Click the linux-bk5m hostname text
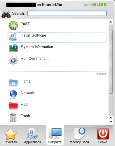115x146 pixels. [x=52, y=5]
